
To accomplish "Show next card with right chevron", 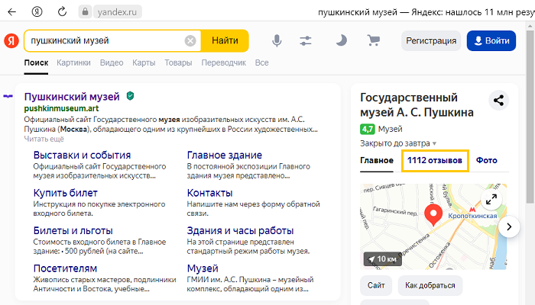I will (x=509, y=226).
